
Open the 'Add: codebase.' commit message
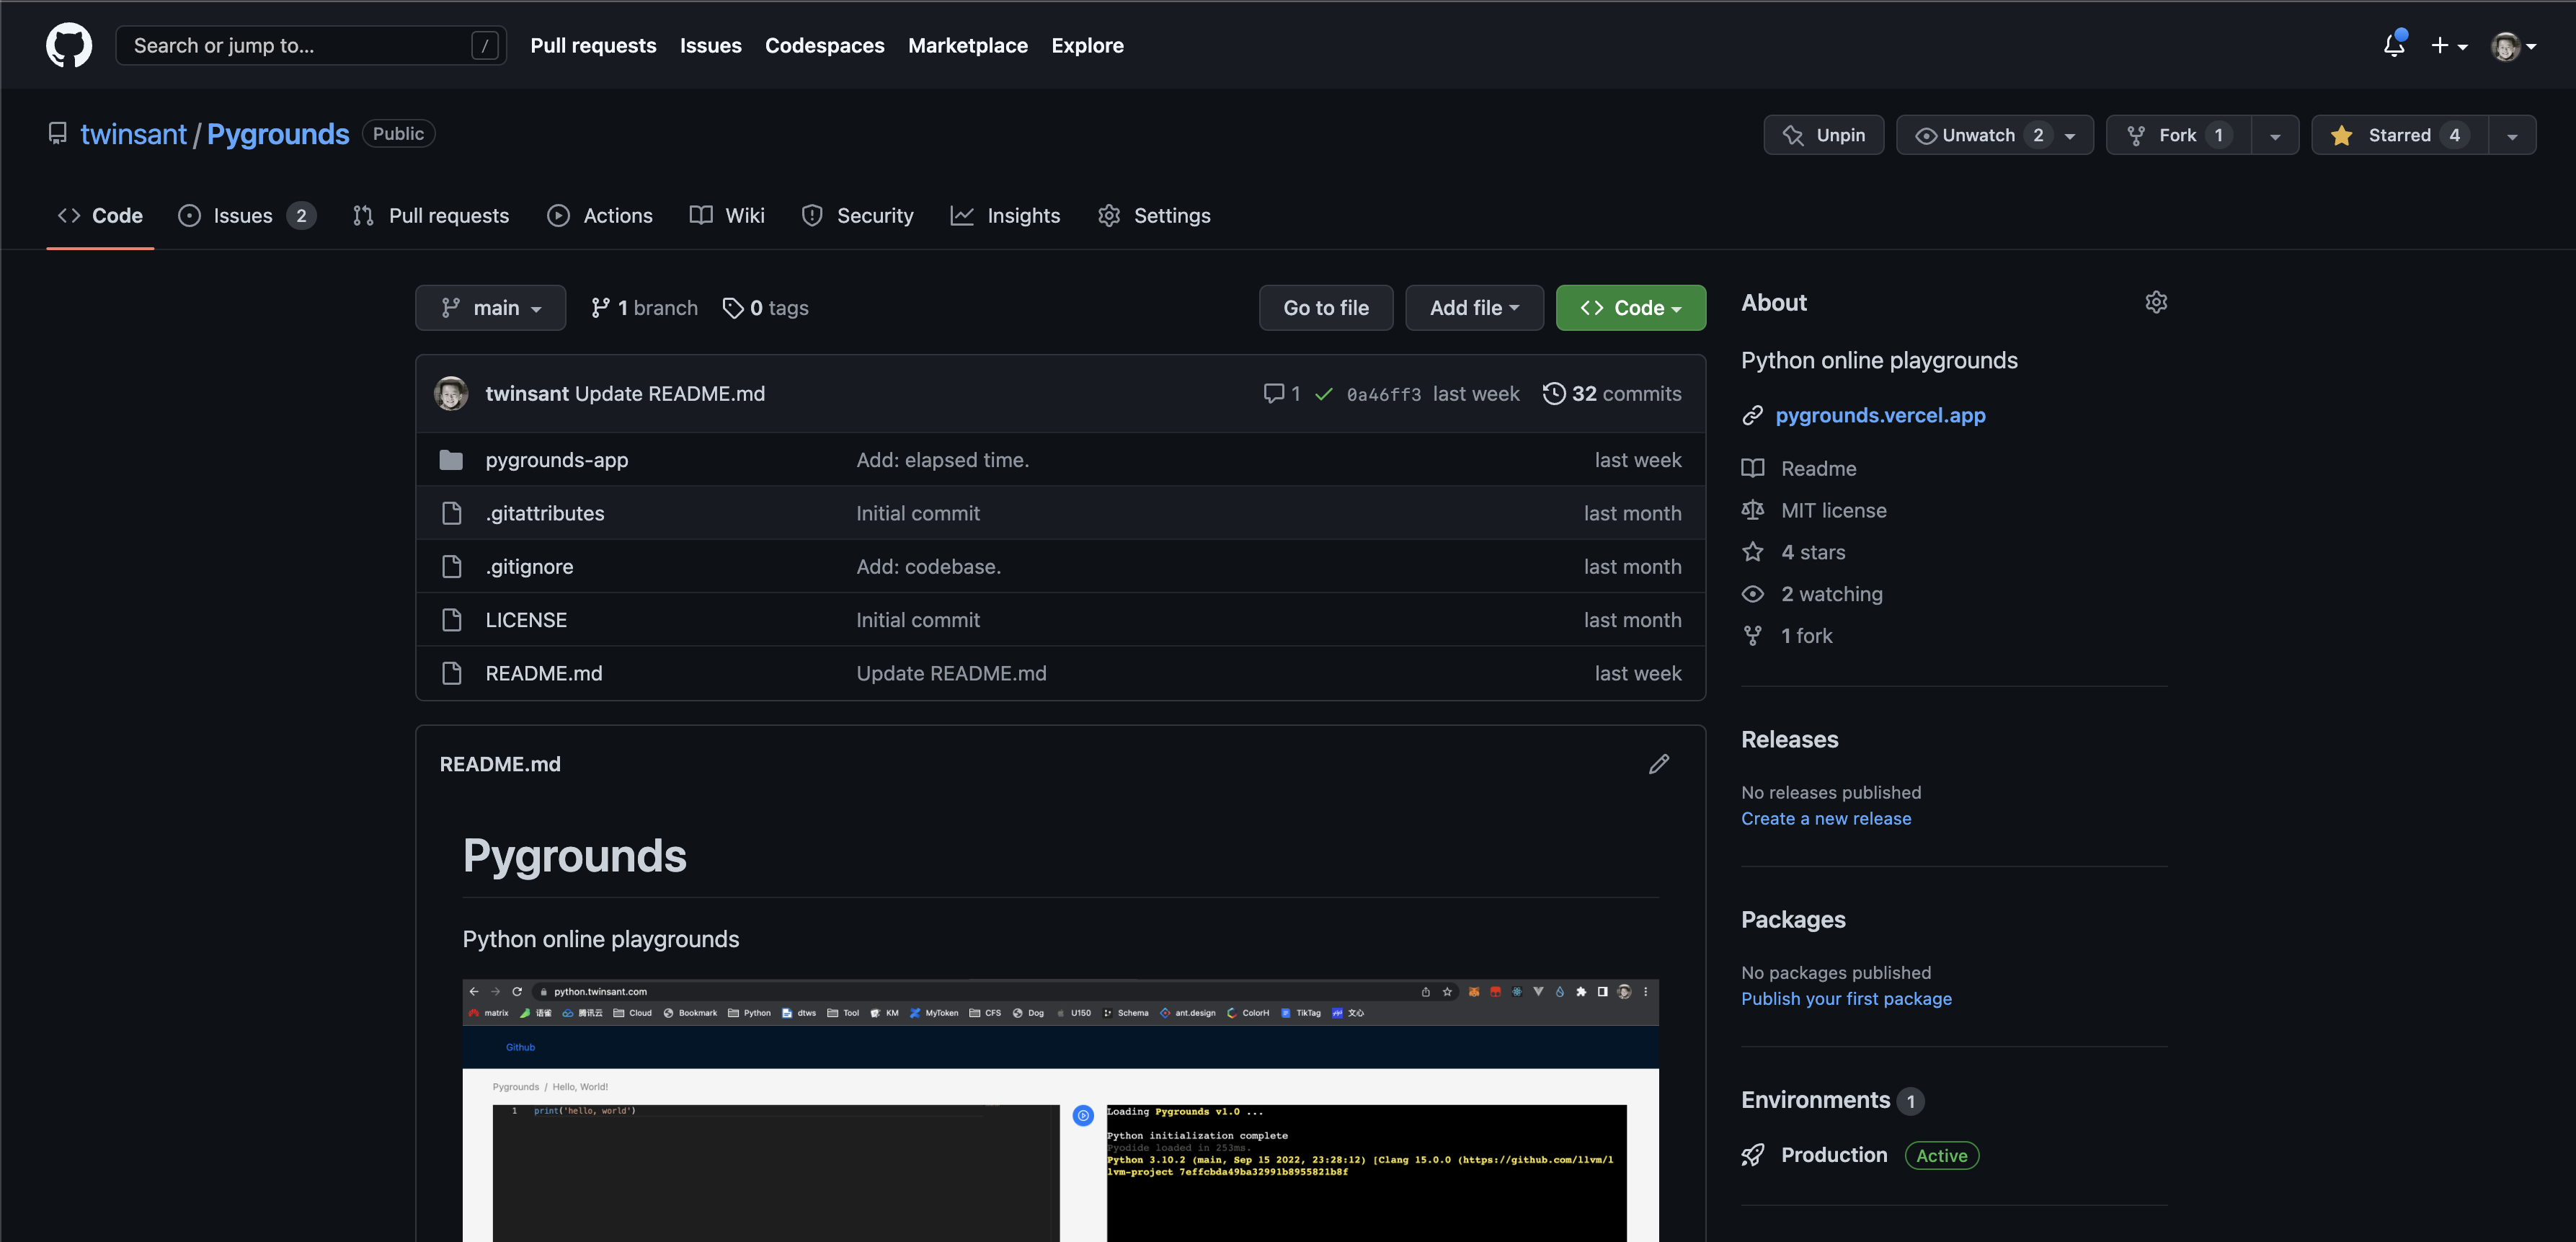929,567
